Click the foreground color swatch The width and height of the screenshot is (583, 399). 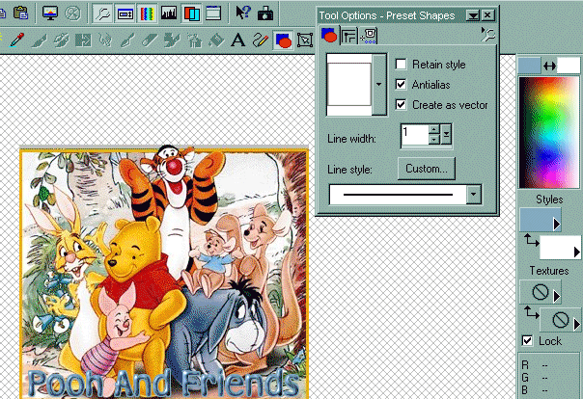[529, 66]
